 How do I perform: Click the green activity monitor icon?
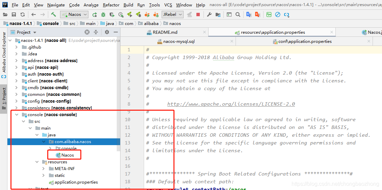point(269,15)
